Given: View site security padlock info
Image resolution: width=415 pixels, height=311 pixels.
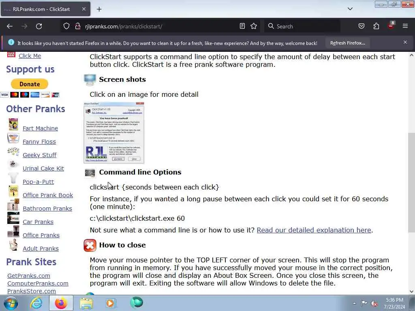Looking at the screenshot, I should 77,26.
